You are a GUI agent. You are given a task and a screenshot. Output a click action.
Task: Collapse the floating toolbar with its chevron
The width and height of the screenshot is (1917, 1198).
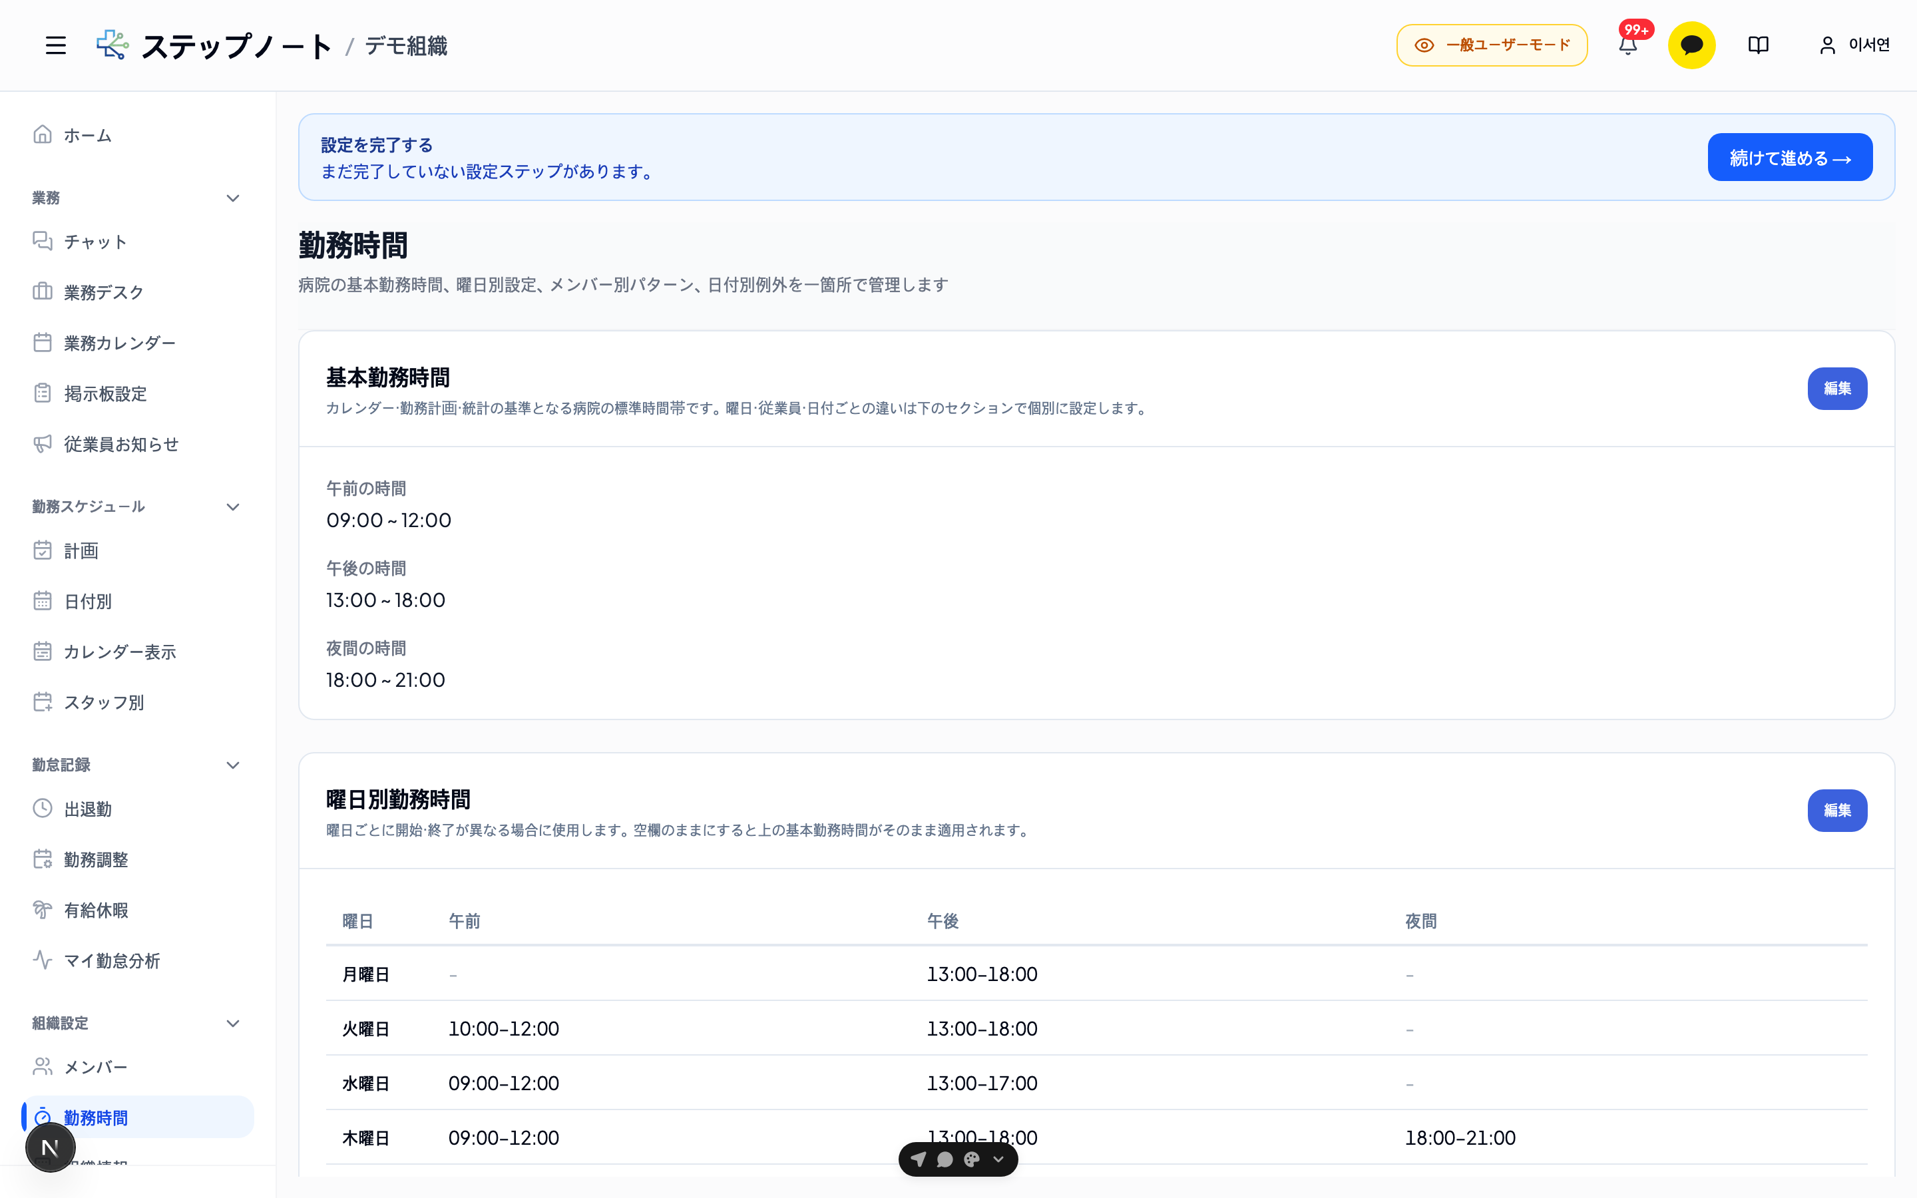coord(999,1159)
